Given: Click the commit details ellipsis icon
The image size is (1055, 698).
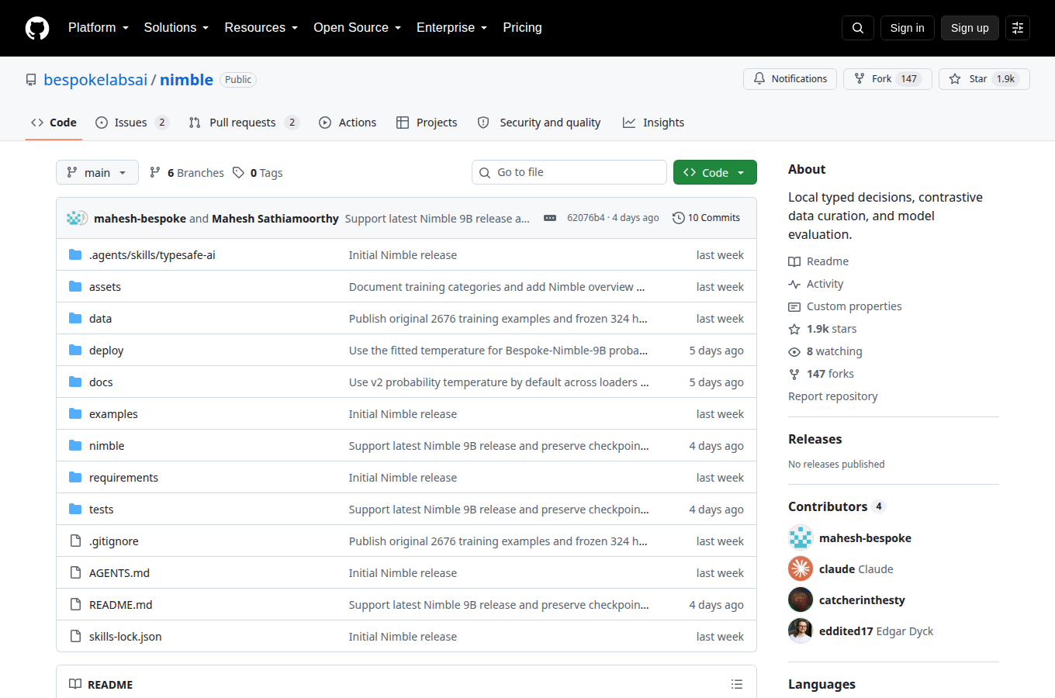Looking at the screenshot, I should pos(550,218).
